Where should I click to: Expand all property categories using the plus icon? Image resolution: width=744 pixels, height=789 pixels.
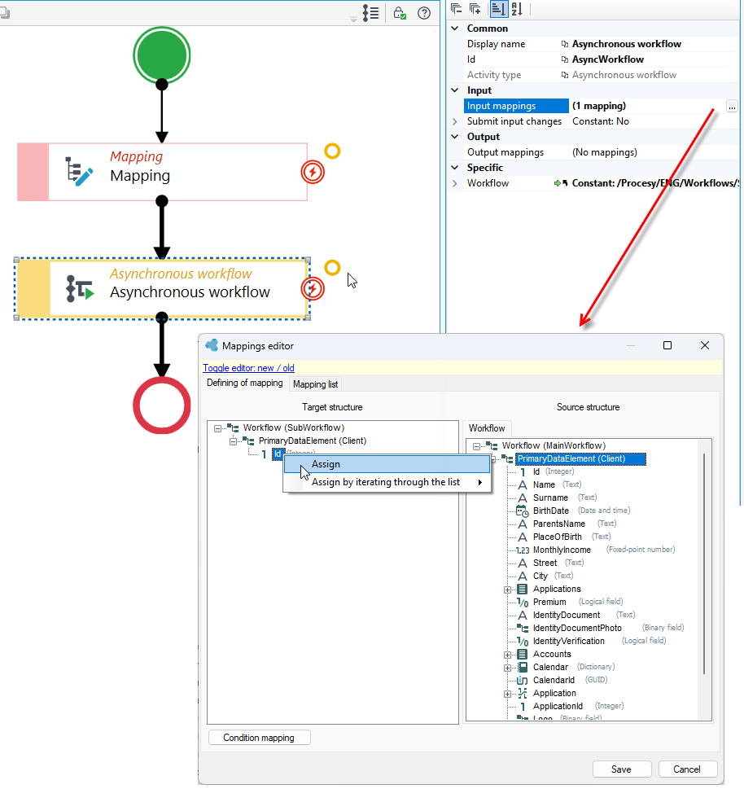click(x=475, y=8)
